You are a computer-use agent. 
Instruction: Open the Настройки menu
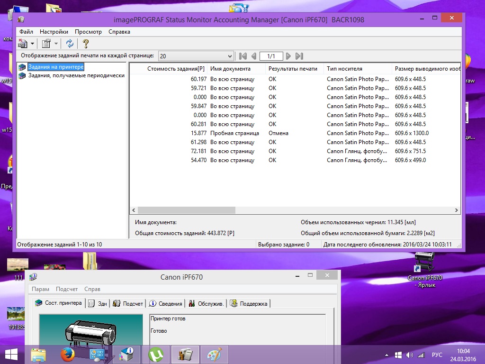54,32
